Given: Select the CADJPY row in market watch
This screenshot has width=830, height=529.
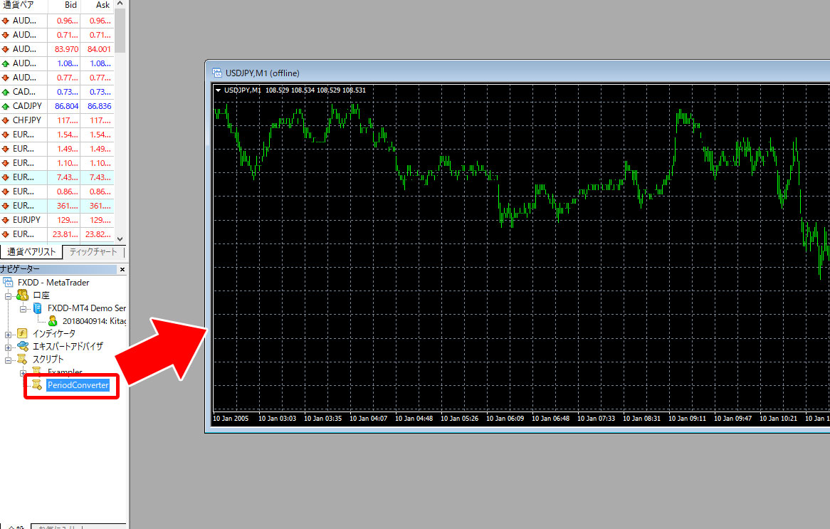Looking at the screenshot, I should (x=27, y=106).
